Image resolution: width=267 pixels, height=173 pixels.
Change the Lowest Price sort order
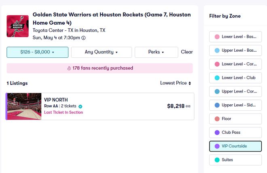tap(176, 83)
